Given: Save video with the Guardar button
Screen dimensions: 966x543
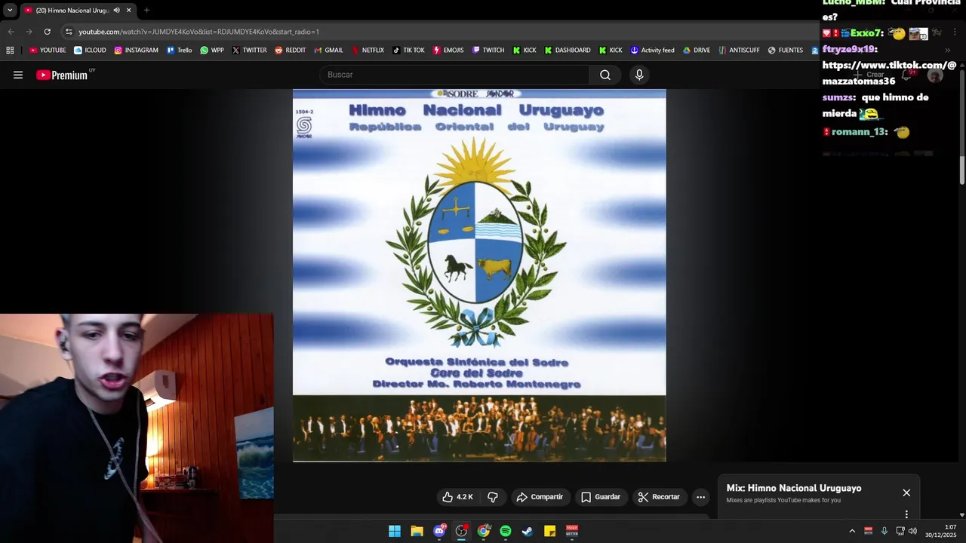Looking at the screenshot, I should (601, 497).
